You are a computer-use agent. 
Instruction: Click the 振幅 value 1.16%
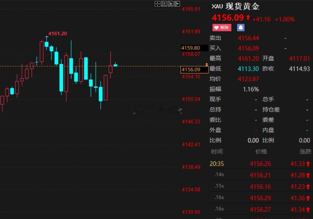coord(251,89)
